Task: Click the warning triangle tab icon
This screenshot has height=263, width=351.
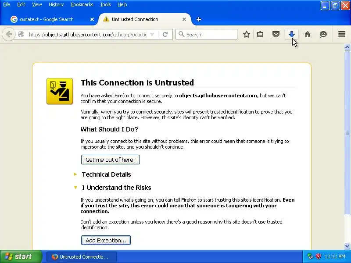Action: pos(106,19)
